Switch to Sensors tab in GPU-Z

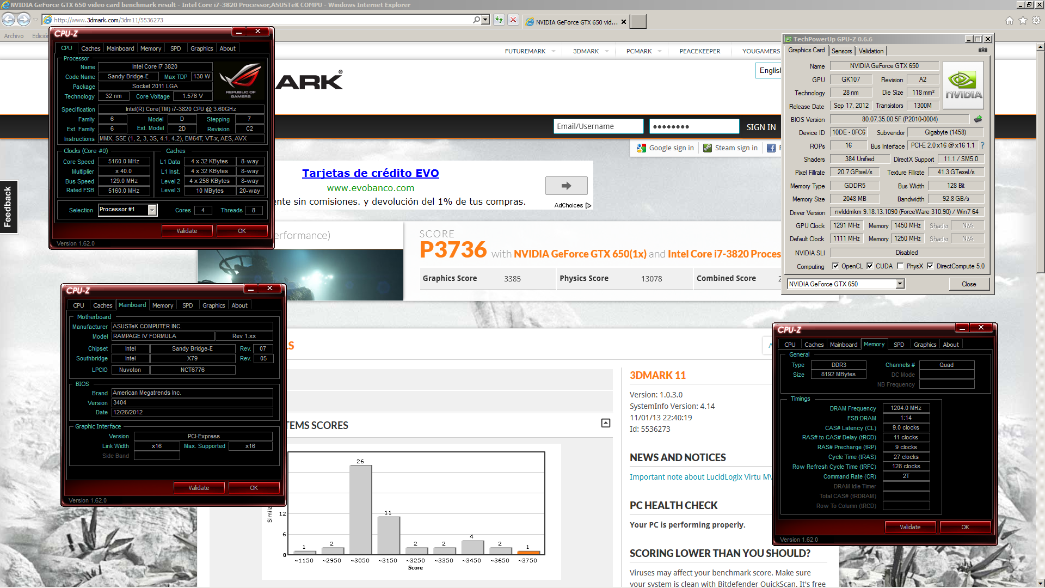841,51
